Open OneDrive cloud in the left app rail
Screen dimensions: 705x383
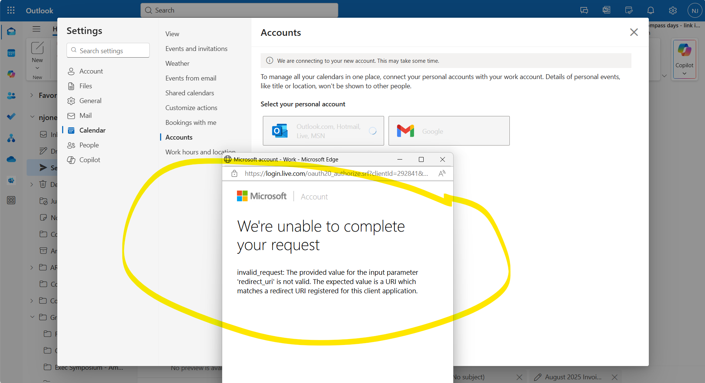pos(11,159)
